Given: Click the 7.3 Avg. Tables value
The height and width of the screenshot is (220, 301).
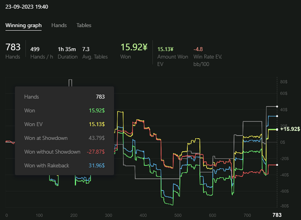Looking at the screenshot, I should tap(86, 49).
